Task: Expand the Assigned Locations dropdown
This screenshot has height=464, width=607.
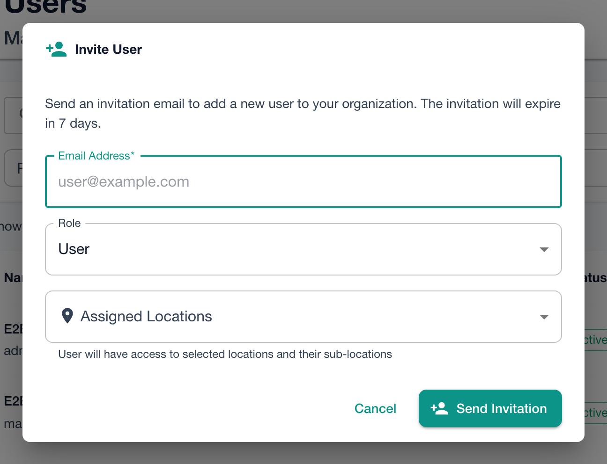Action: click(303, 317)
